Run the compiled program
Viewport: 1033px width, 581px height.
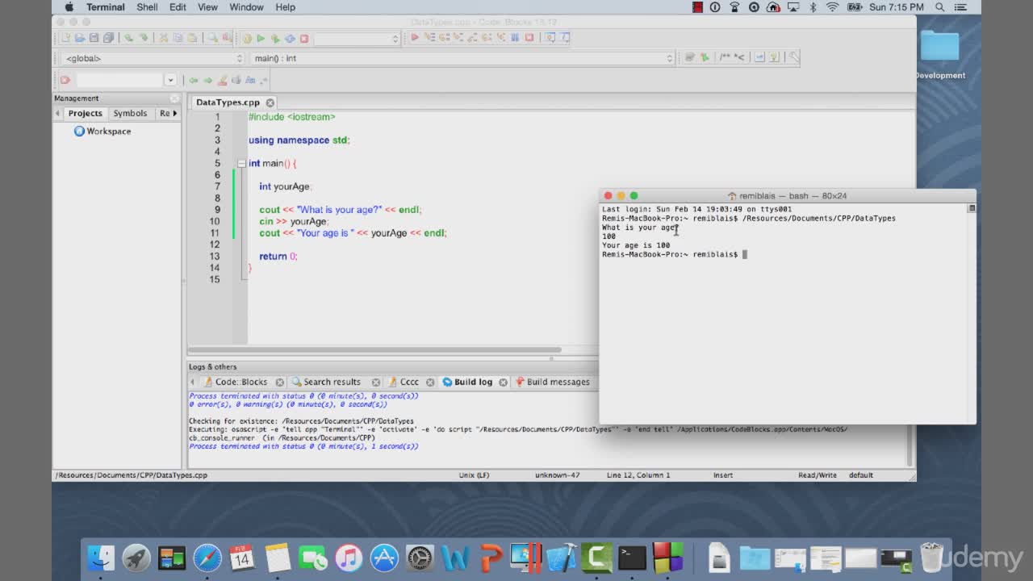click(x=260, y=37)
